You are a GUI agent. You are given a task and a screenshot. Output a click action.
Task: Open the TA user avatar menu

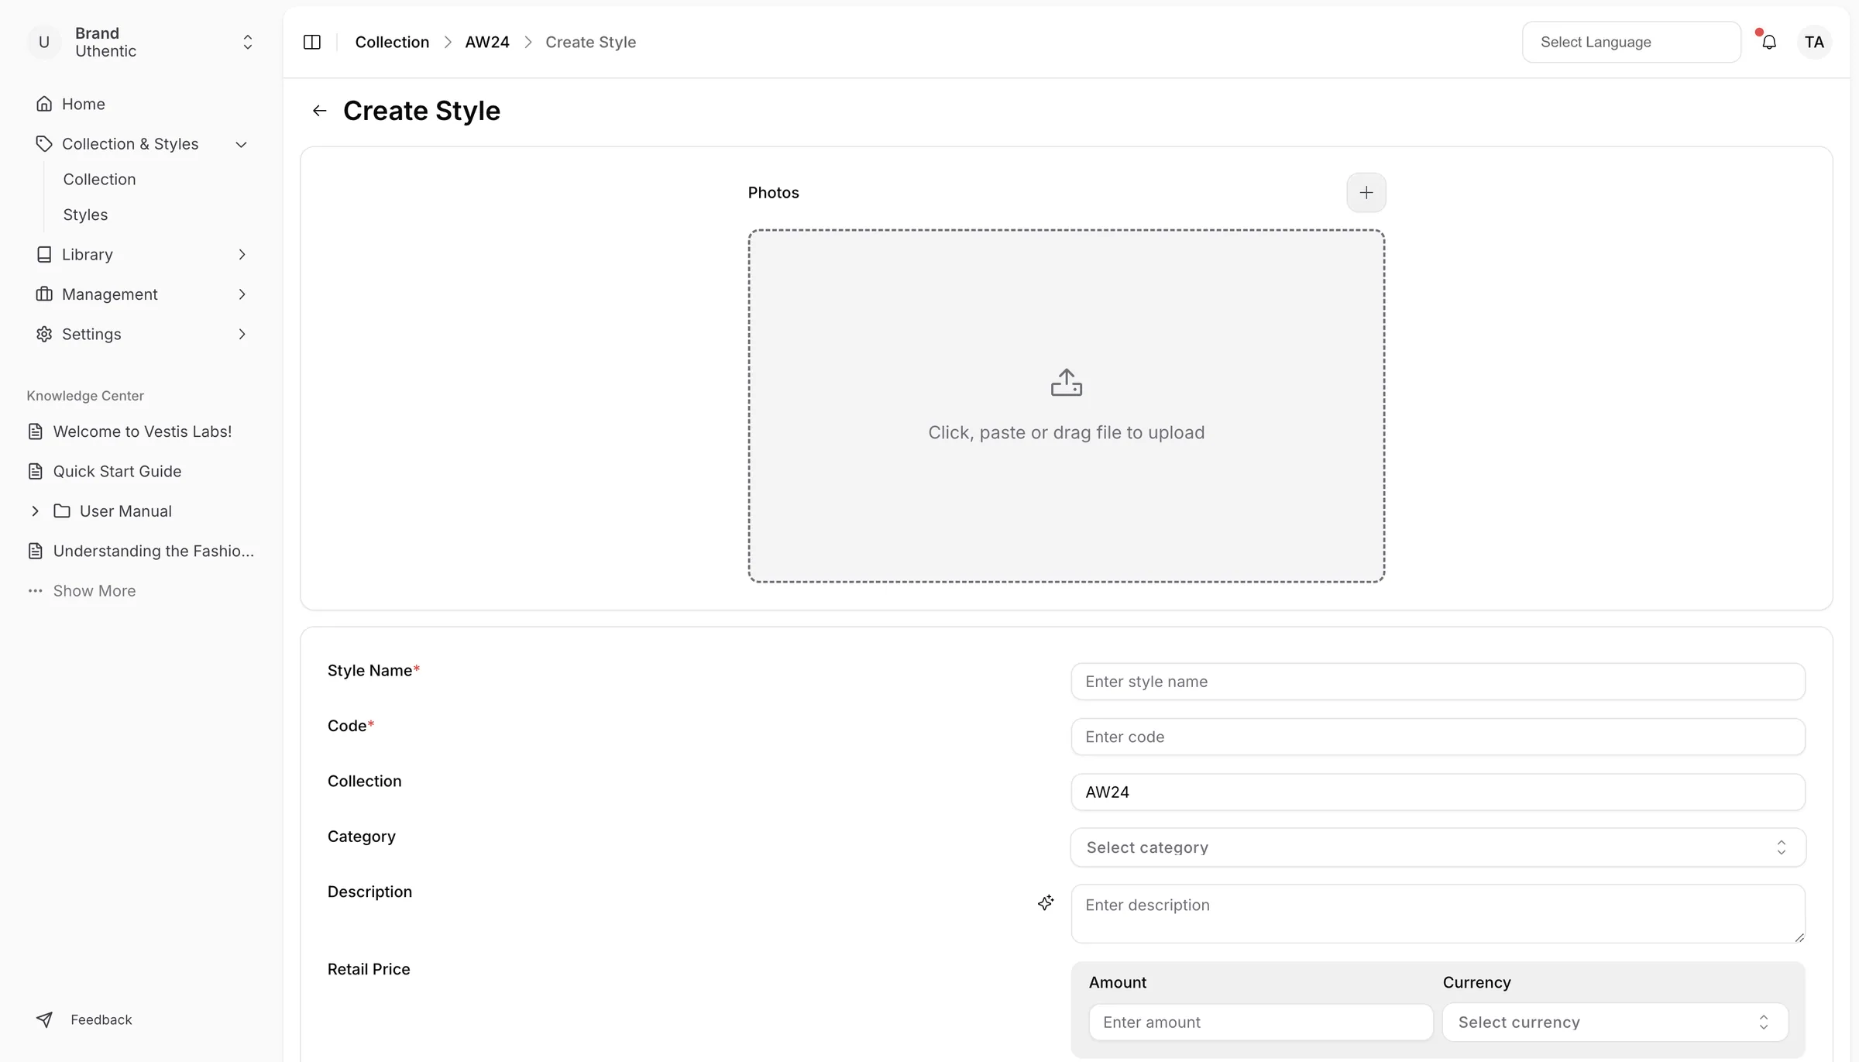pos(1814,42)
